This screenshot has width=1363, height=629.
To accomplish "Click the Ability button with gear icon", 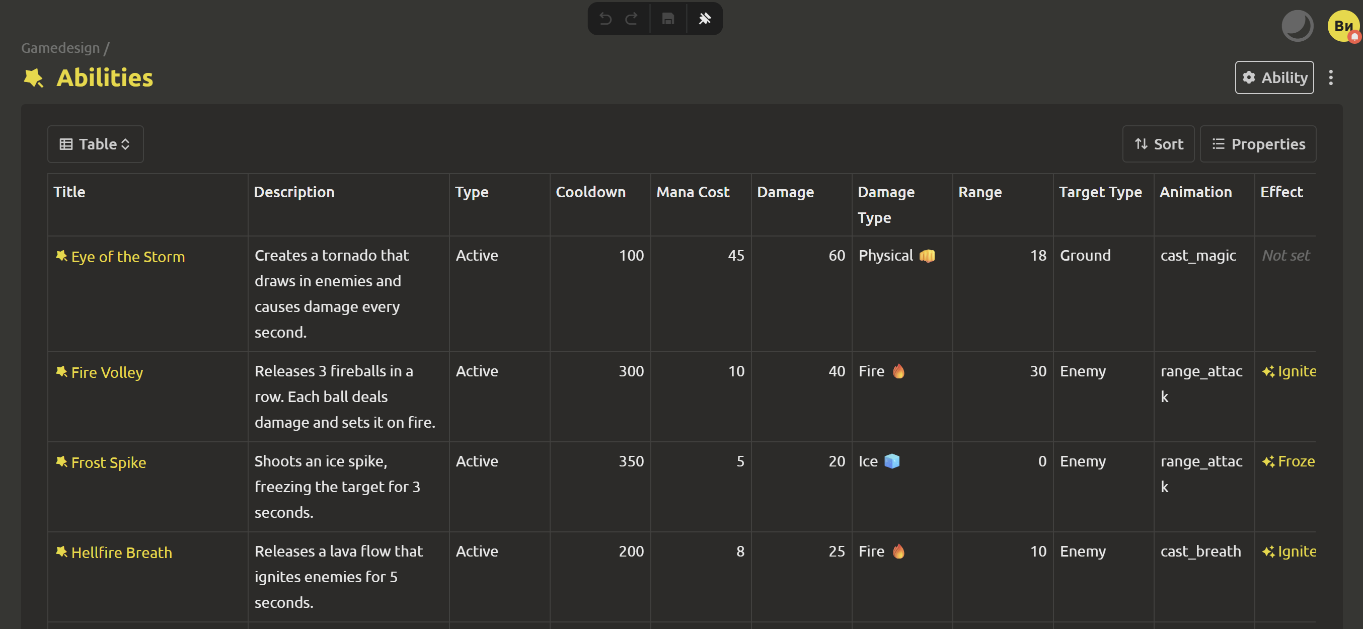I will click(x=1274, y=78).
